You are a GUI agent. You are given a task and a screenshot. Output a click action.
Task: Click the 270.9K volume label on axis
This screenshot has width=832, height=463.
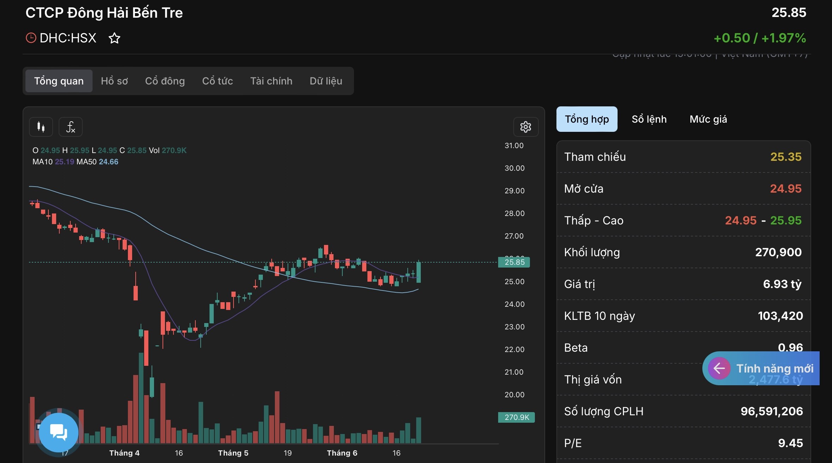coord(516,417)
